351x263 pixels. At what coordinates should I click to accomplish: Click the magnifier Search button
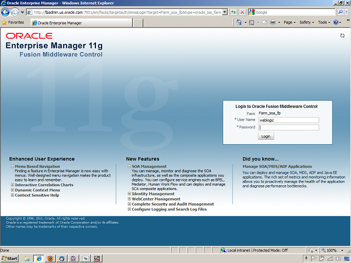[340, 12]
